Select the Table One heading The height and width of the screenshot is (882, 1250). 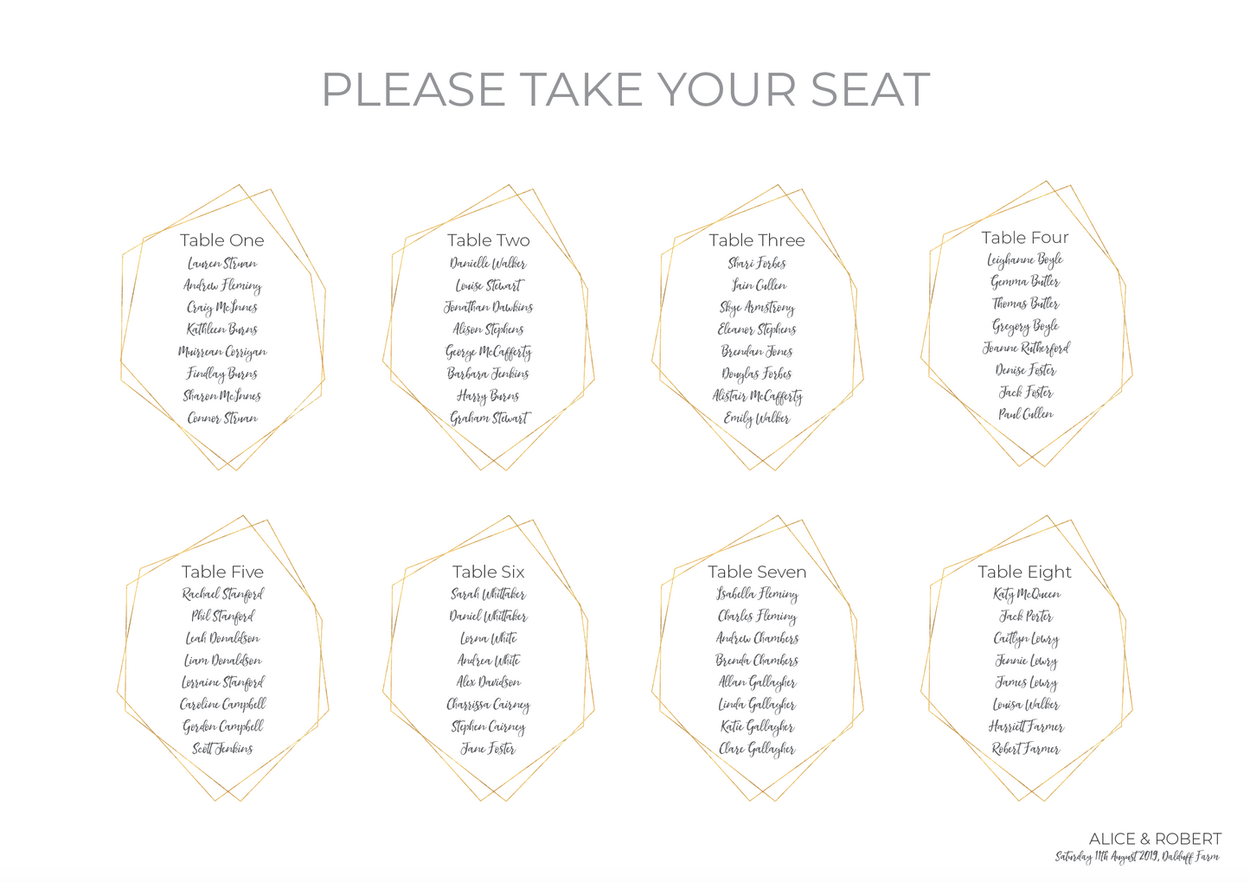pos(222,240)
